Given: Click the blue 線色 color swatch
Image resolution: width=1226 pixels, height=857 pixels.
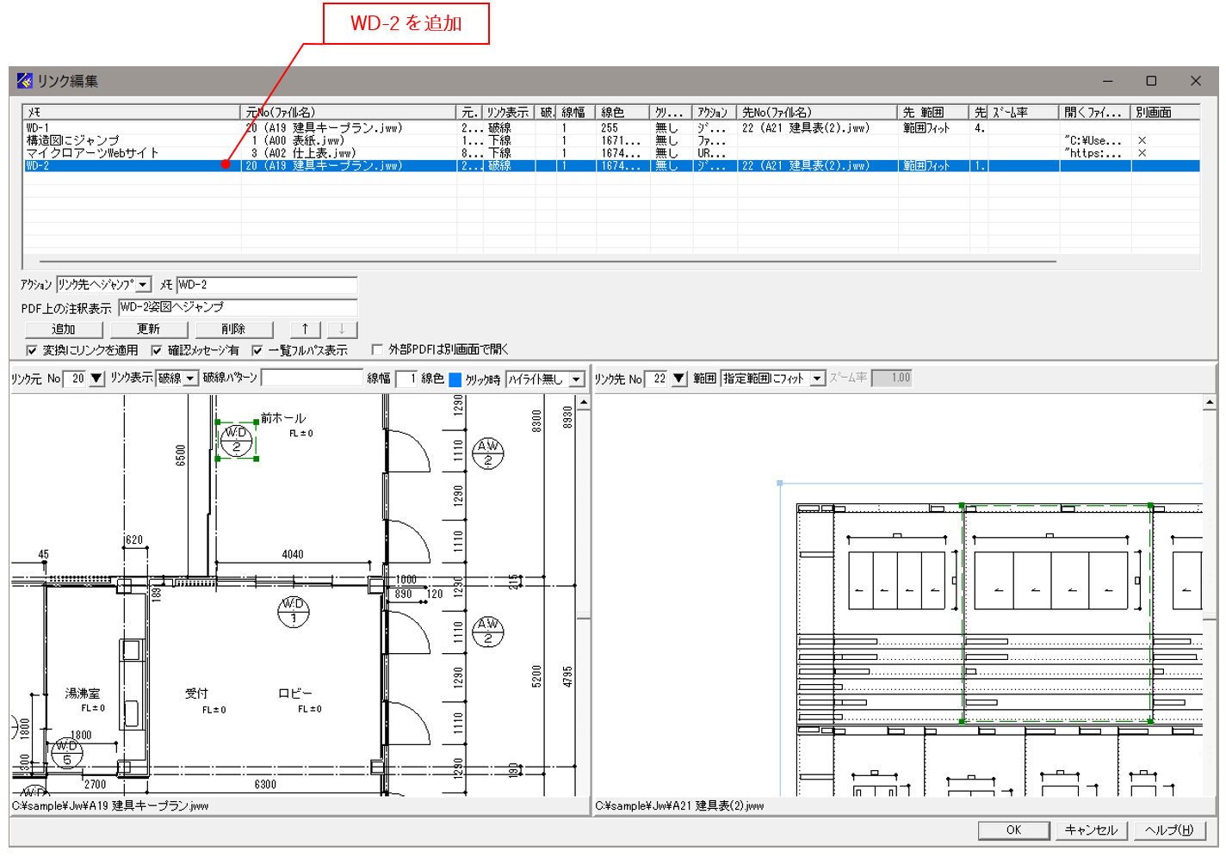Looking at the screenshot, I should 455,379.
